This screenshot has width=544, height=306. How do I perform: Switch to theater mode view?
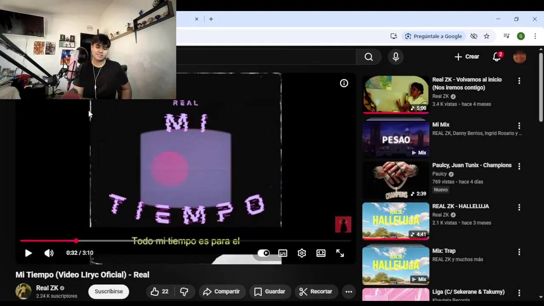321,253
